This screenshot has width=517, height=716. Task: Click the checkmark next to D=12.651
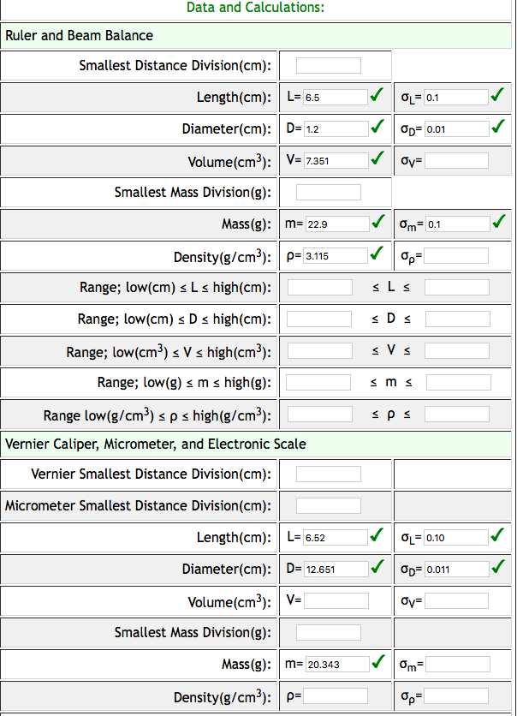377,569
